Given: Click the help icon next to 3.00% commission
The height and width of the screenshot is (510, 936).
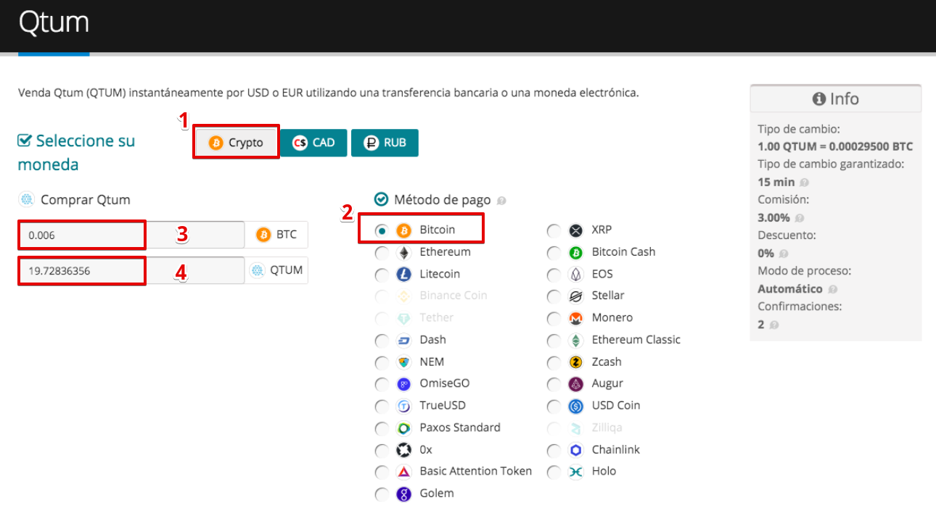Looking at the screenshot, I should tap(799, 218).
